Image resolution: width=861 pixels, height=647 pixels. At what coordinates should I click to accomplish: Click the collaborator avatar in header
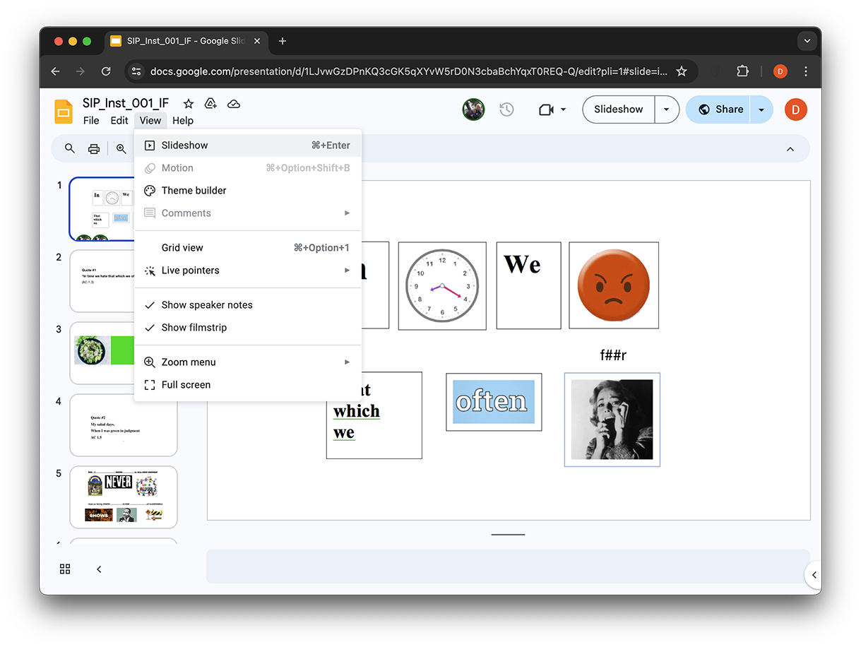(x=473, y=109)
